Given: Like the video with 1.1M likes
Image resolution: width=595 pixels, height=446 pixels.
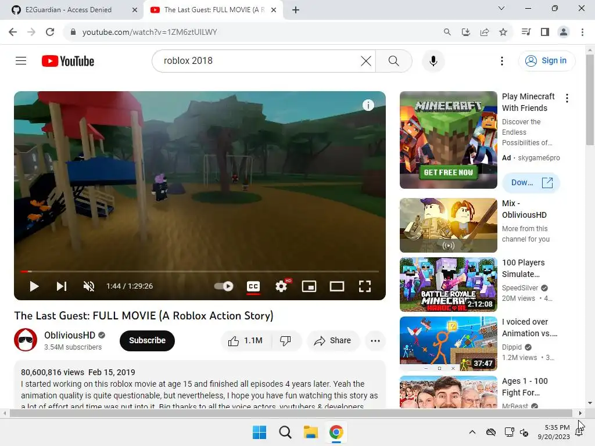Looking at the screenshot, I should [246, 340].
